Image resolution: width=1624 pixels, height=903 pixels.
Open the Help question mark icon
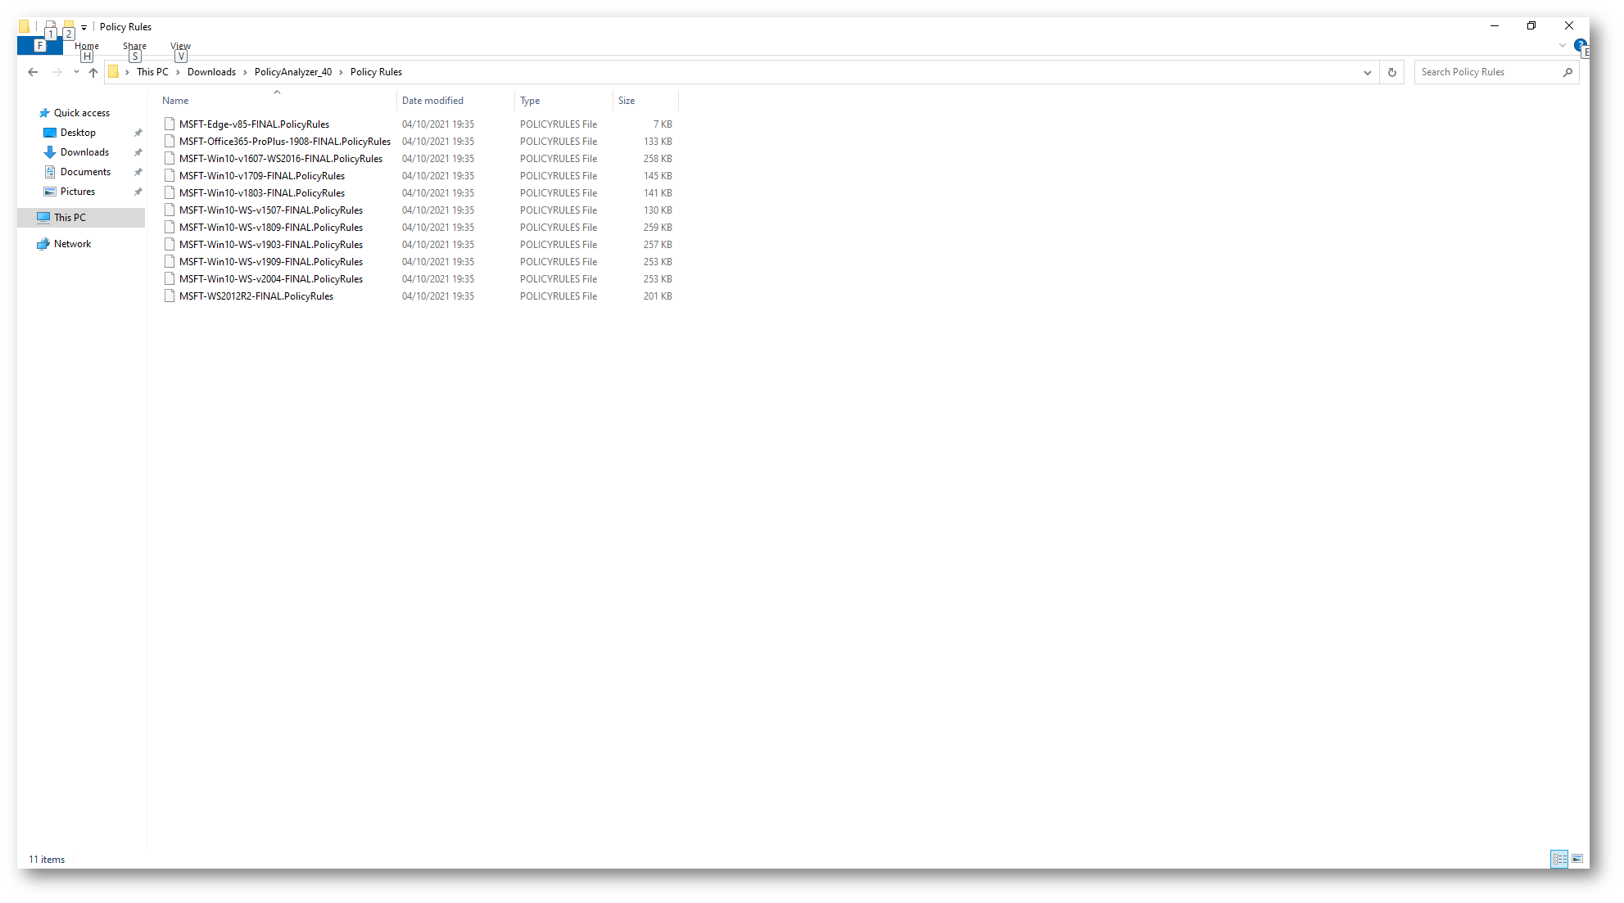pos(1580,45)
